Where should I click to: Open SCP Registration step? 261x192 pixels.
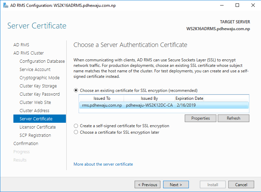[x=35, y=135]
